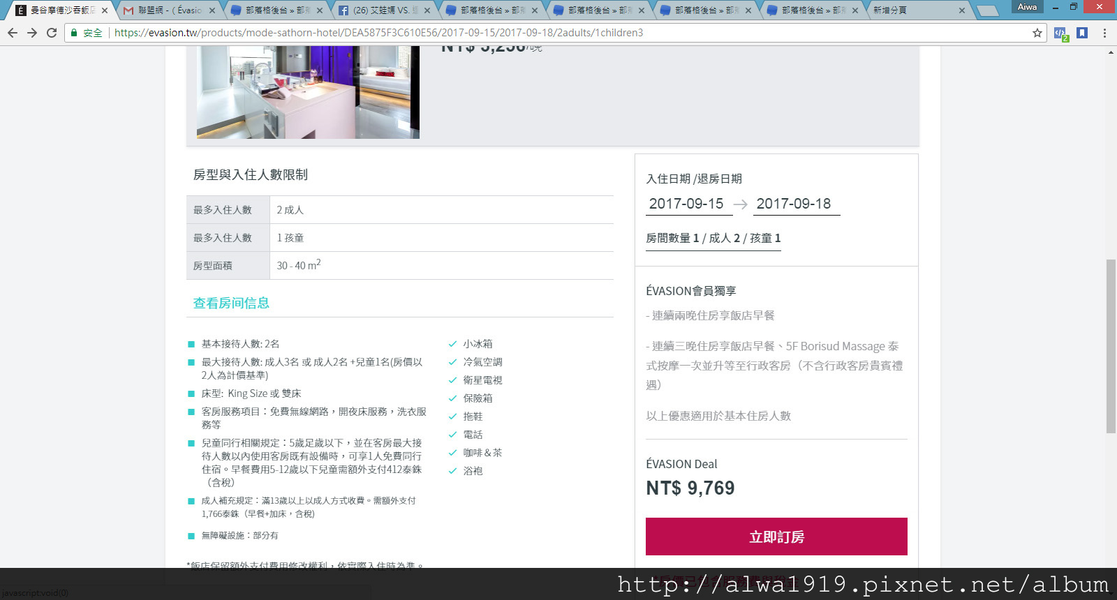Select the '無障礙設施：部分有' bullet item
The width and height of the screenshot is (1117, 600).
click(x=239, y=536)
